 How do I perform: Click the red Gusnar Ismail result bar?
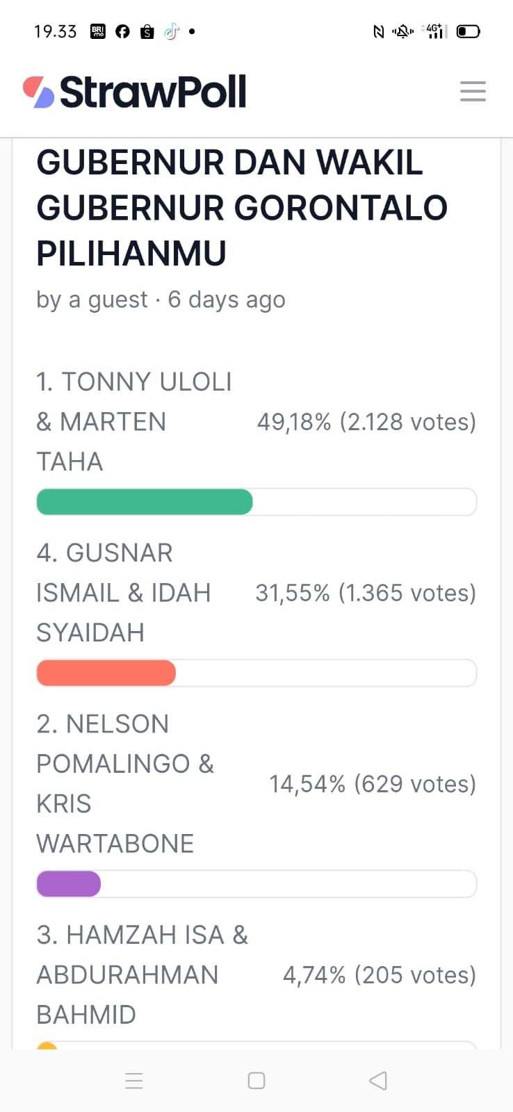pos(106,673)
